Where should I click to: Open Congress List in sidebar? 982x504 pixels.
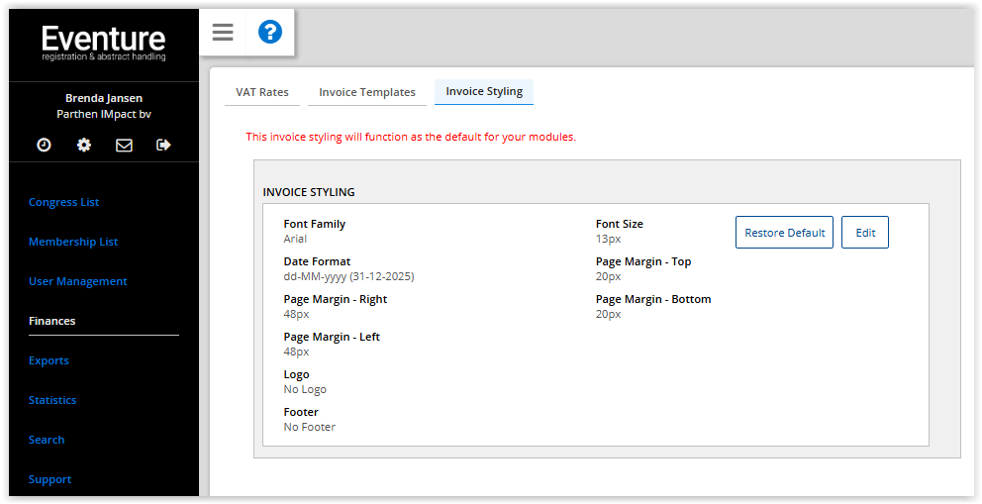pyautogui.click(x=64, y=202)
